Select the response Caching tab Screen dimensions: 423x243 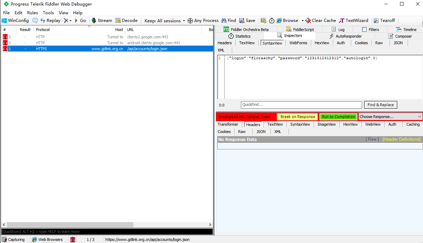[413, 124]
